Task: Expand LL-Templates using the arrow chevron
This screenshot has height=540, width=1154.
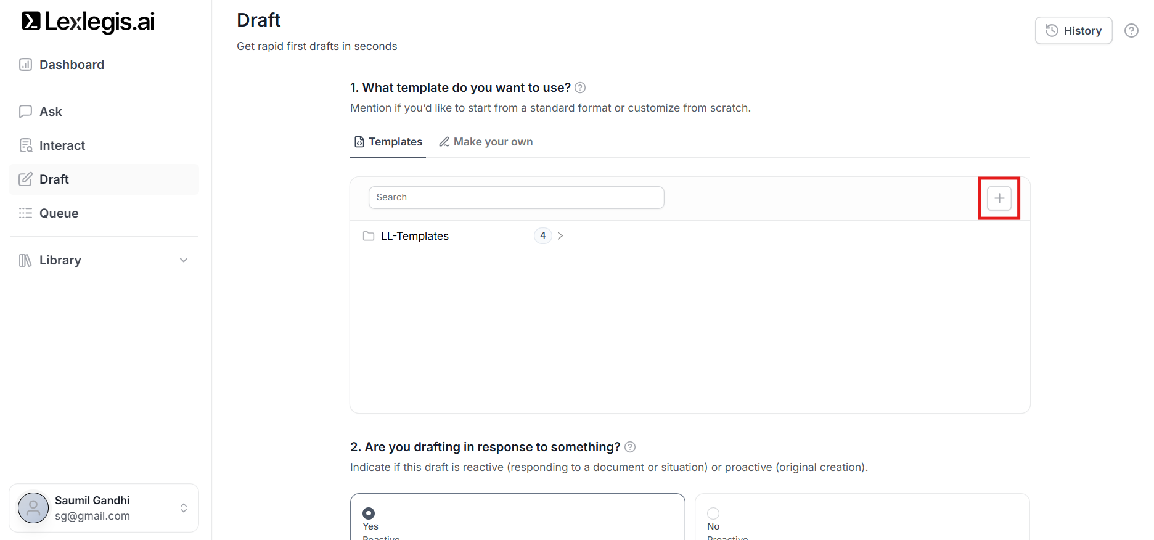Action: 560,235
